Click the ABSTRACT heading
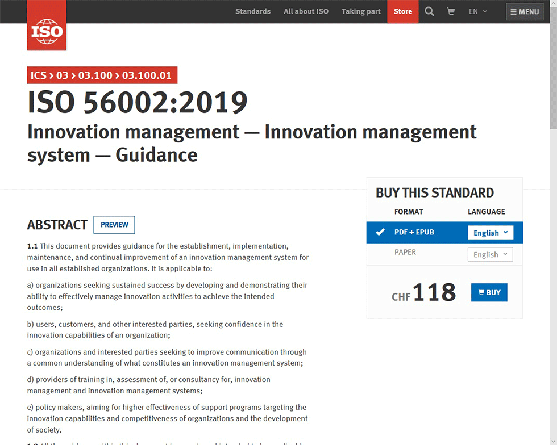Viewport: 557px width, 445px height. (57, 225)
